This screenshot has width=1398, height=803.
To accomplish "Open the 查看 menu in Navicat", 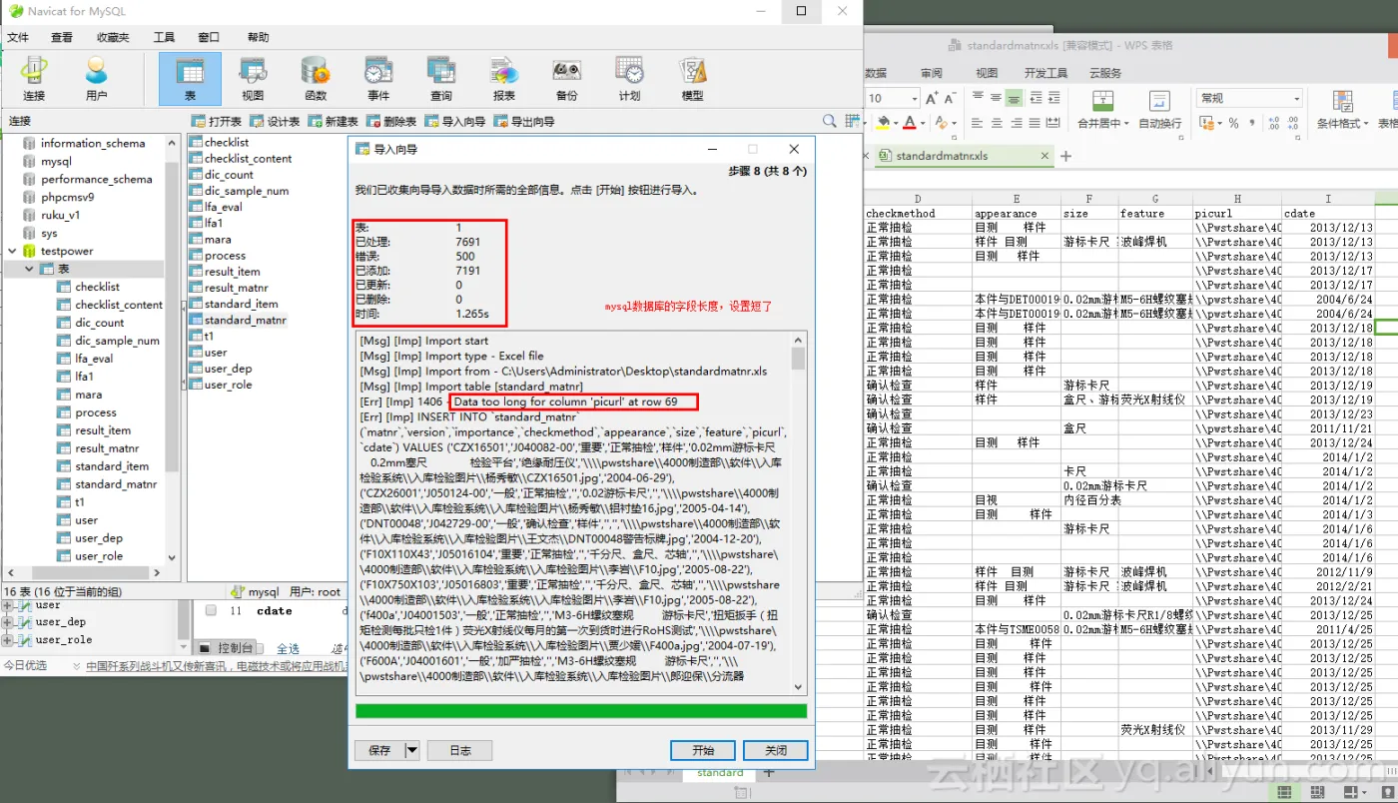I will click(62, 37).
